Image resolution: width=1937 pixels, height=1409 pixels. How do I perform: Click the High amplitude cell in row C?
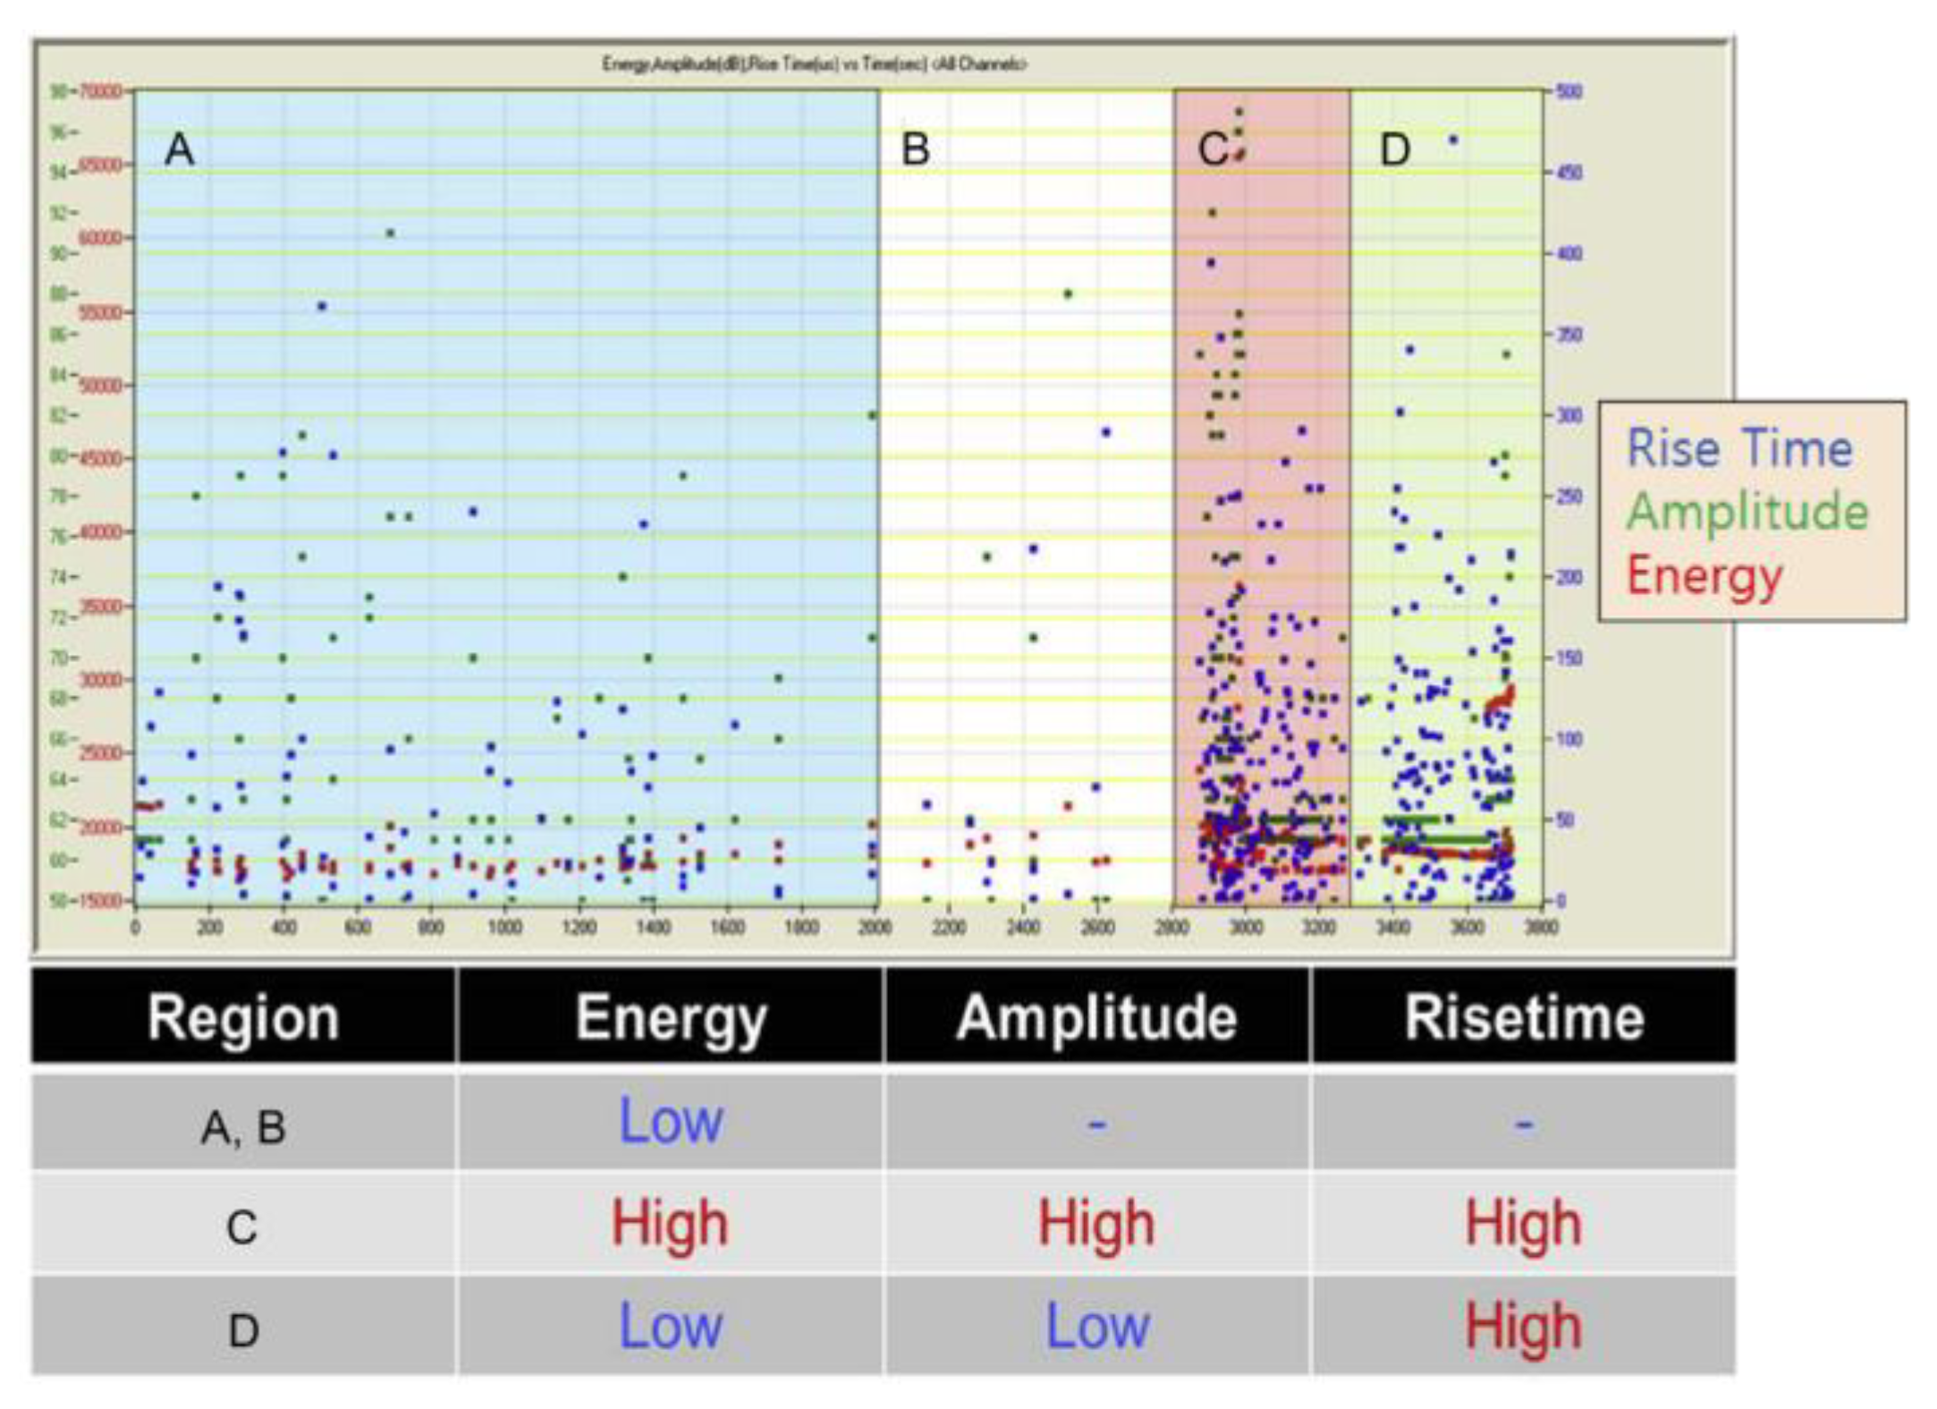click(1096, 1224)
